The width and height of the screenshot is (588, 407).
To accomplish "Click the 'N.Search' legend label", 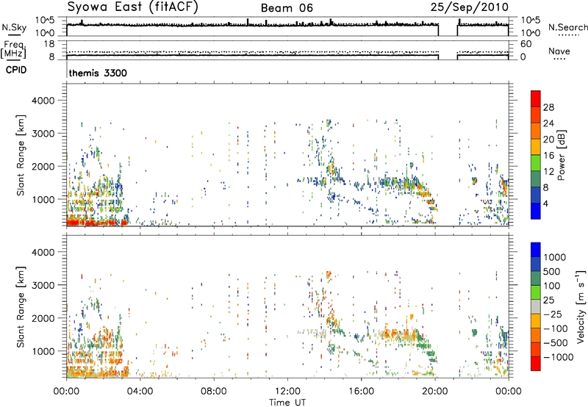I will [568, 27].
